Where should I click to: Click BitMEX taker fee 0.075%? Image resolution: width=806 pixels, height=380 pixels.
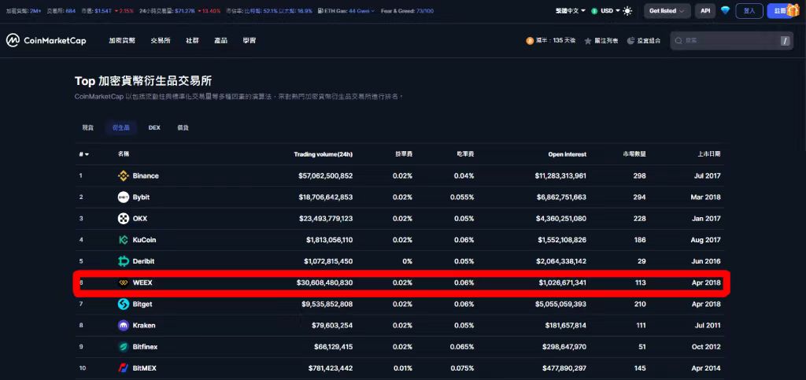pyautogui.click(x=464, y=368)
